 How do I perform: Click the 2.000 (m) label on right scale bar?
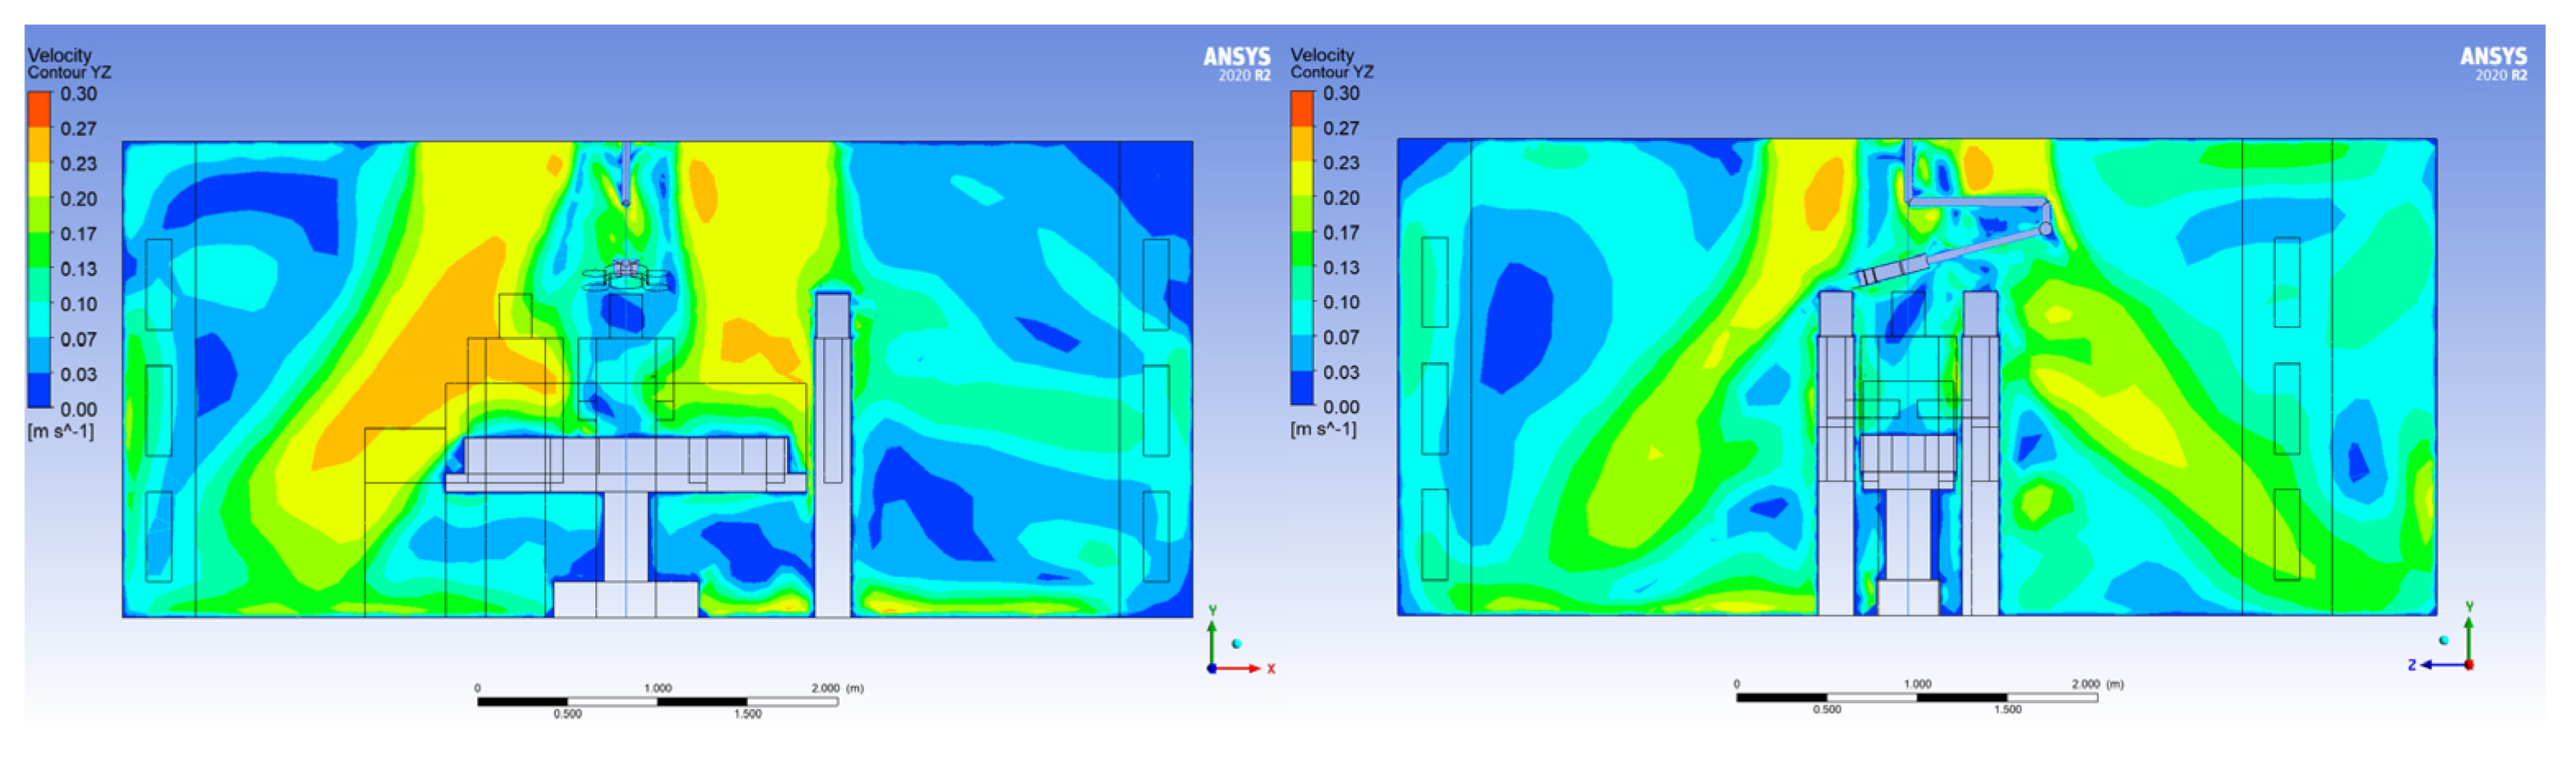[x=2097, y=684]
